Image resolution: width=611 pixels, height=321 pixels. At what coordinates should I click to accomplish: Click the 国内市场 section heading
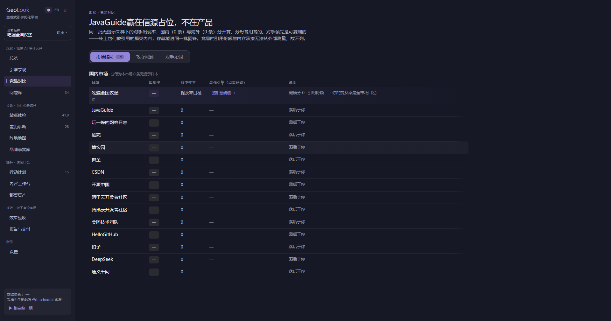point(99,74)
